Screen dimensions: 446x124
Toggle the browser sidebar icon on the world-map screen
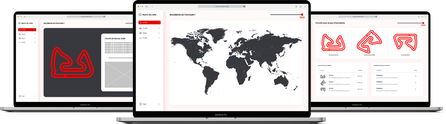(147, 6)
